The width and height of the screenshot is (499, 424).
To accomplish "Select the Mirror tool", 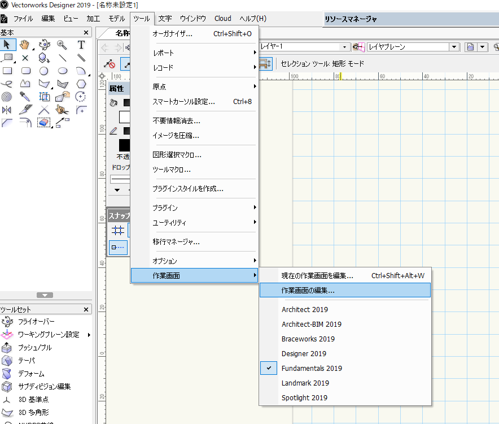I will pyautogui.click(x=7, y=110).
